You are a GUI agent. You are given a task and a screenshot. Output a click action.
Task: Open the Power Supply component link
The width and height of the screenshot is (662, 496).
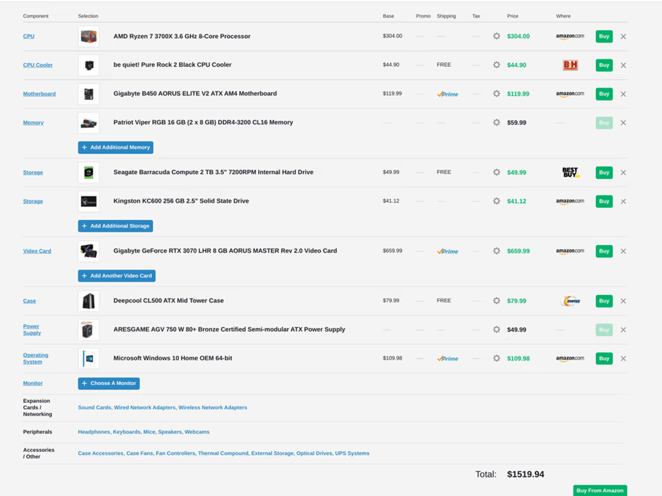pos(32,329)
